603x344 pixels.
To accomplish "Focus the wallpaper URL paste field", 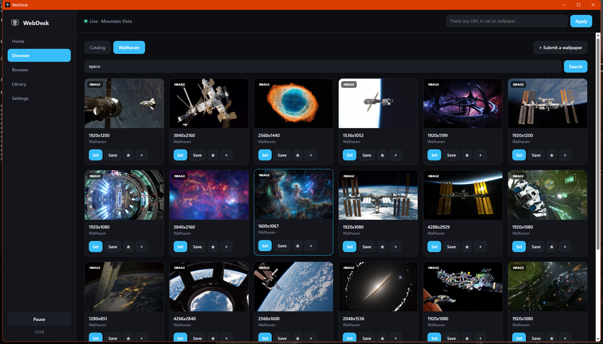I will point(507,21).
